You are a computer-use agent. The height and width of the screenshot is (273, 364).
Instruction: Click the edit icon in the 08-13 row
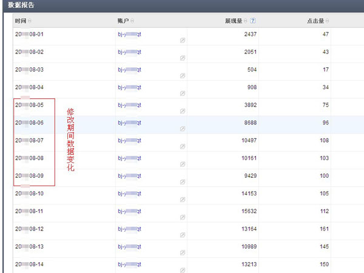pyautogui.click(x=183, y=253)
